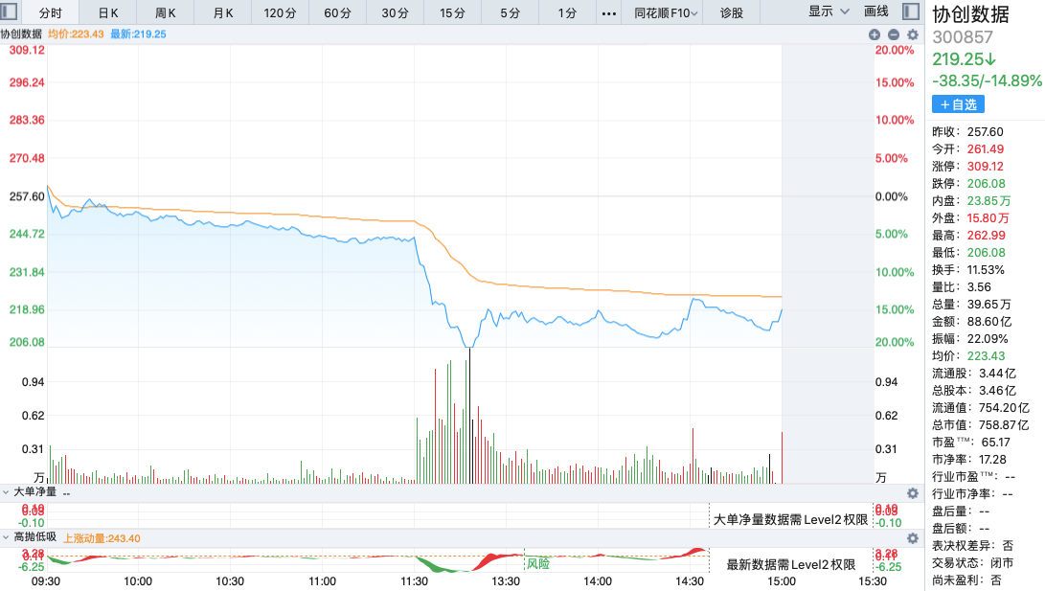
Task: Click the 量比 value 3.56
Action: [979, 287]
